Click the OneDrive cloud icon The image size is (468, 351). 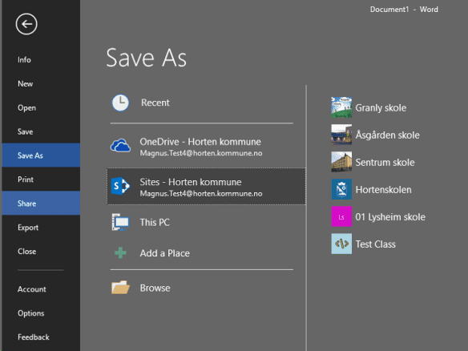[x=120, y=146]
